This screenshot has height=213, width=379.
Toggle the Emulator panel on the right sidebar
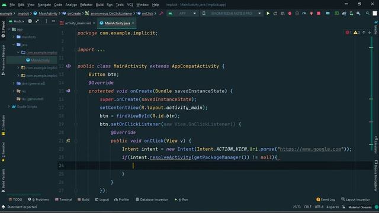pyautogui.click(x=376, y=145)
